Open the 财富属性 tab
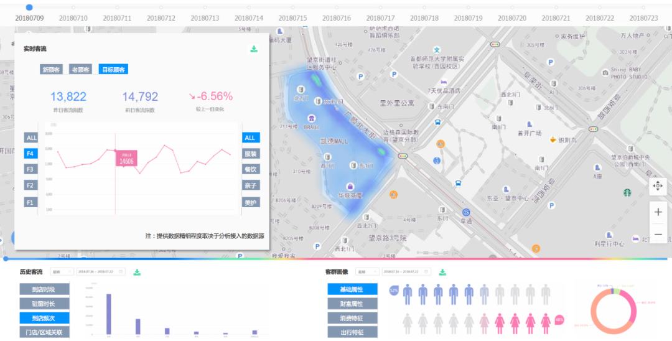Screen dimensions: 672x341 pos(352,304)
